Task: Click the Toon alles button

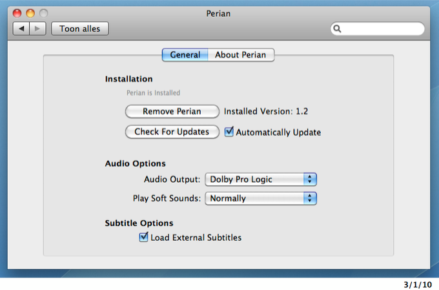Action: tap(80, 28)
